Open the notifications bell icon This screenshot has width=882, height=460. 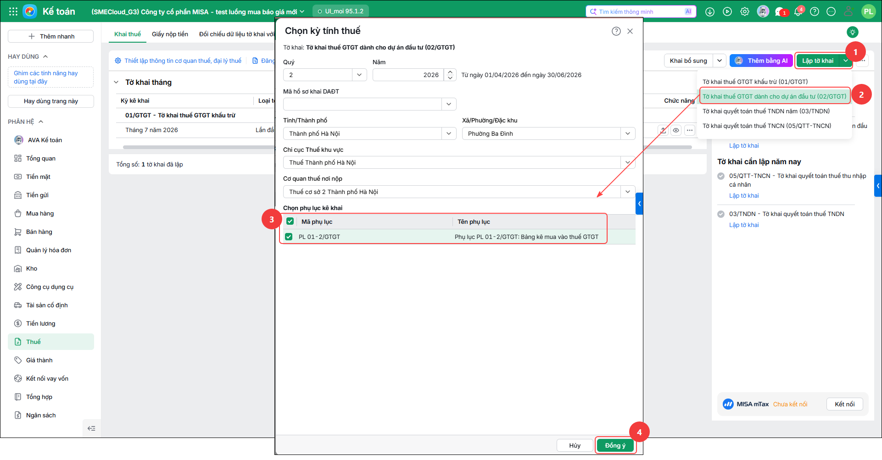798,11
